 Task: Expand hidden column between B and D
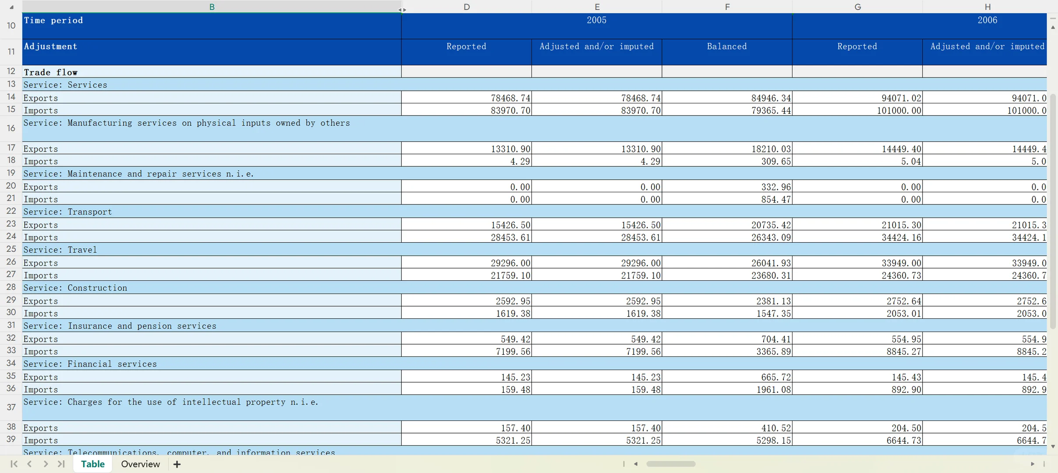point(402,9)
